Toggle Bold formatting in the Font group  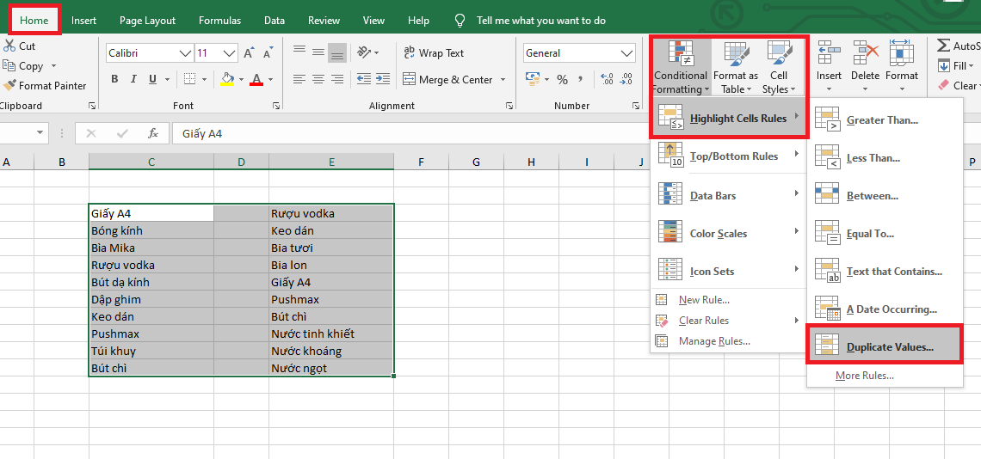114,80
